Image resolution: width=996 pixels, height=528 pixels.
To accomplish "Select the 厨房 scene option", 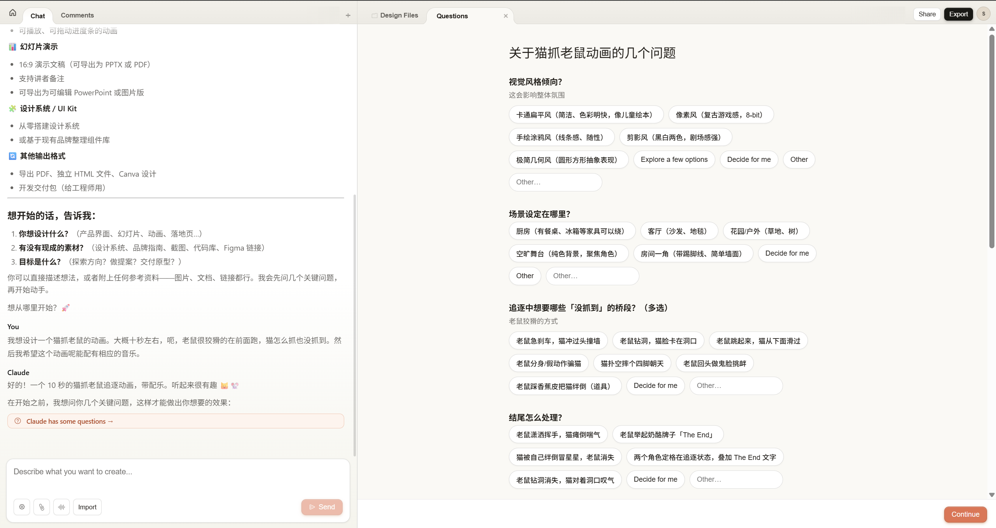I will [572, 231].
